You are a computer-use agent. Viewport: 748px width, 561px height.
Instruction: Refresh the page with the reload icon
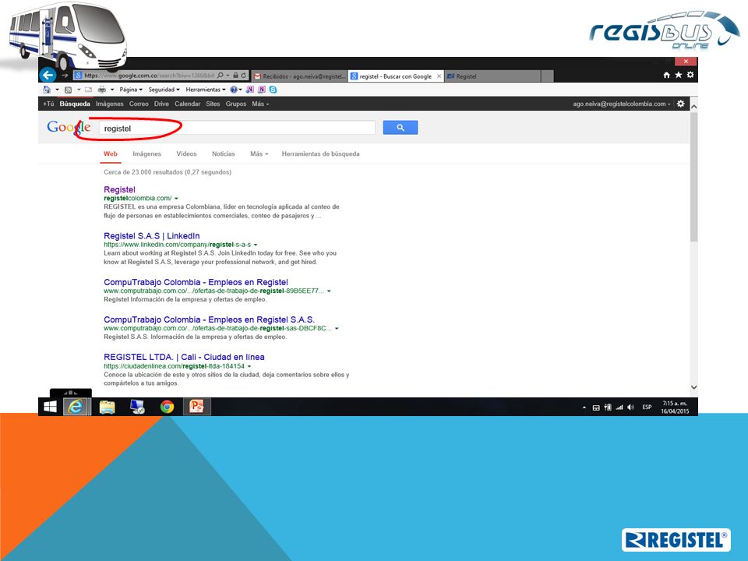pyautogui.click(x=244, y=76)
